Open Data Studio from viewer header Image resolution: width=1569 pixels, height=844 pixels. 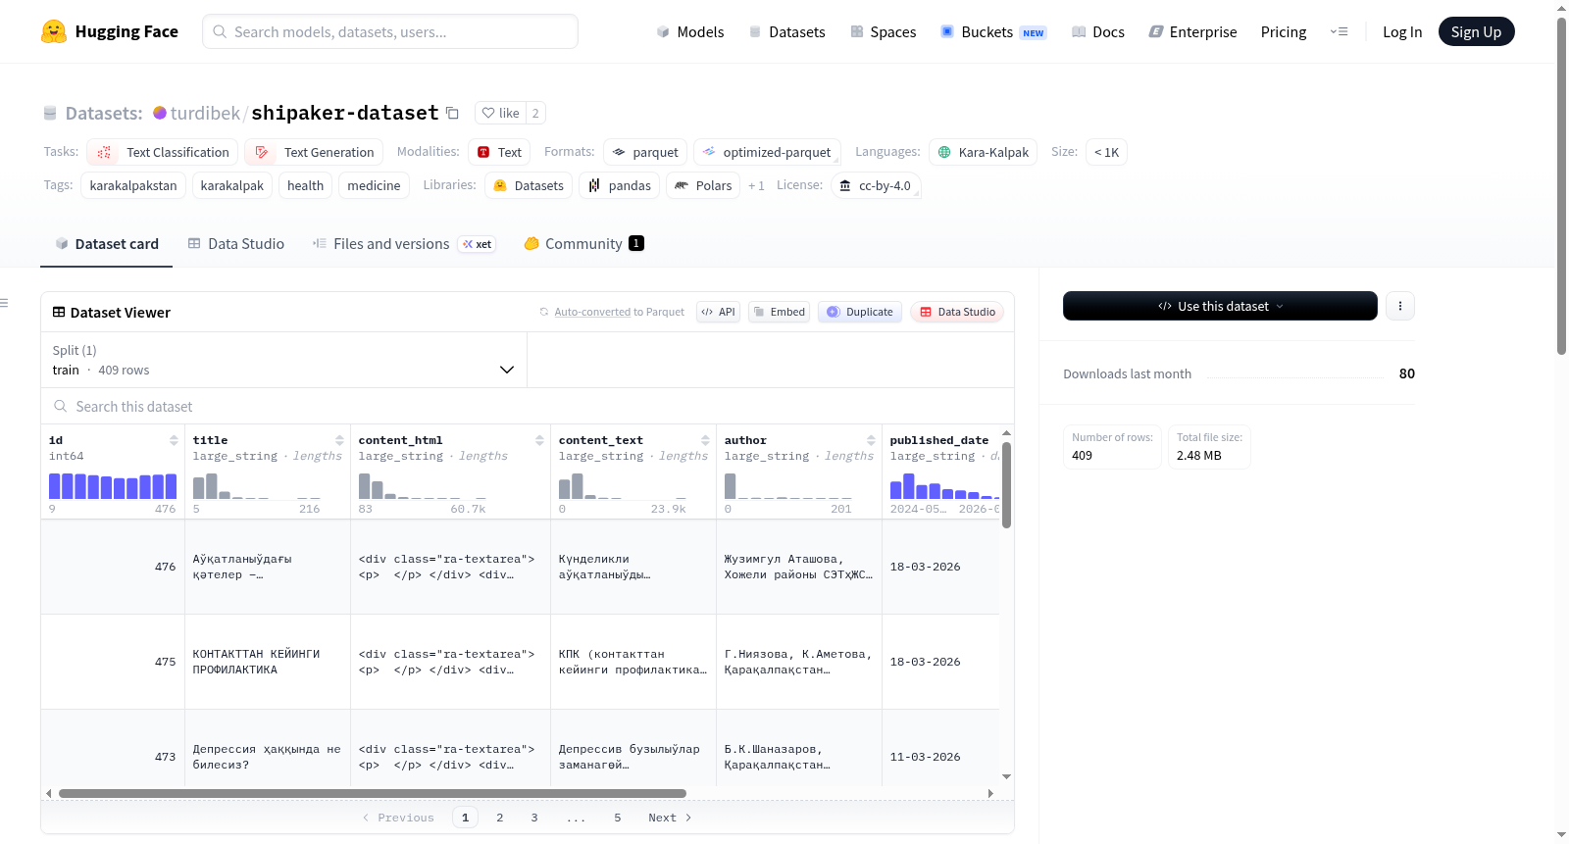pyautogui.click(x=957, y=312)
